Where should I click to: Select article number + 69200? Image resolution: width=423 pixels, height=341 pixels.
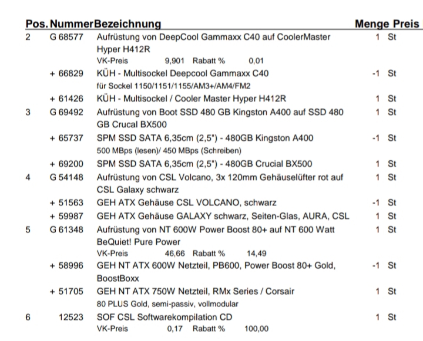click(x=66, y=164)
